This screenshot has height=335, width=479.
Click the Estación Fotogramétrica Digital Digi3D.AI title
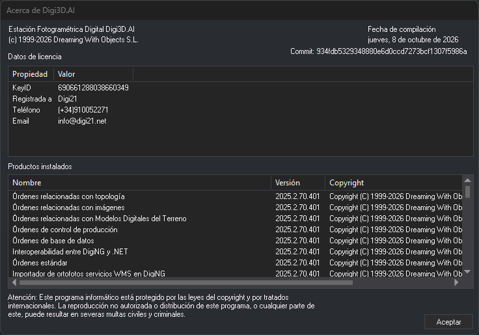(x=72, y=29)
